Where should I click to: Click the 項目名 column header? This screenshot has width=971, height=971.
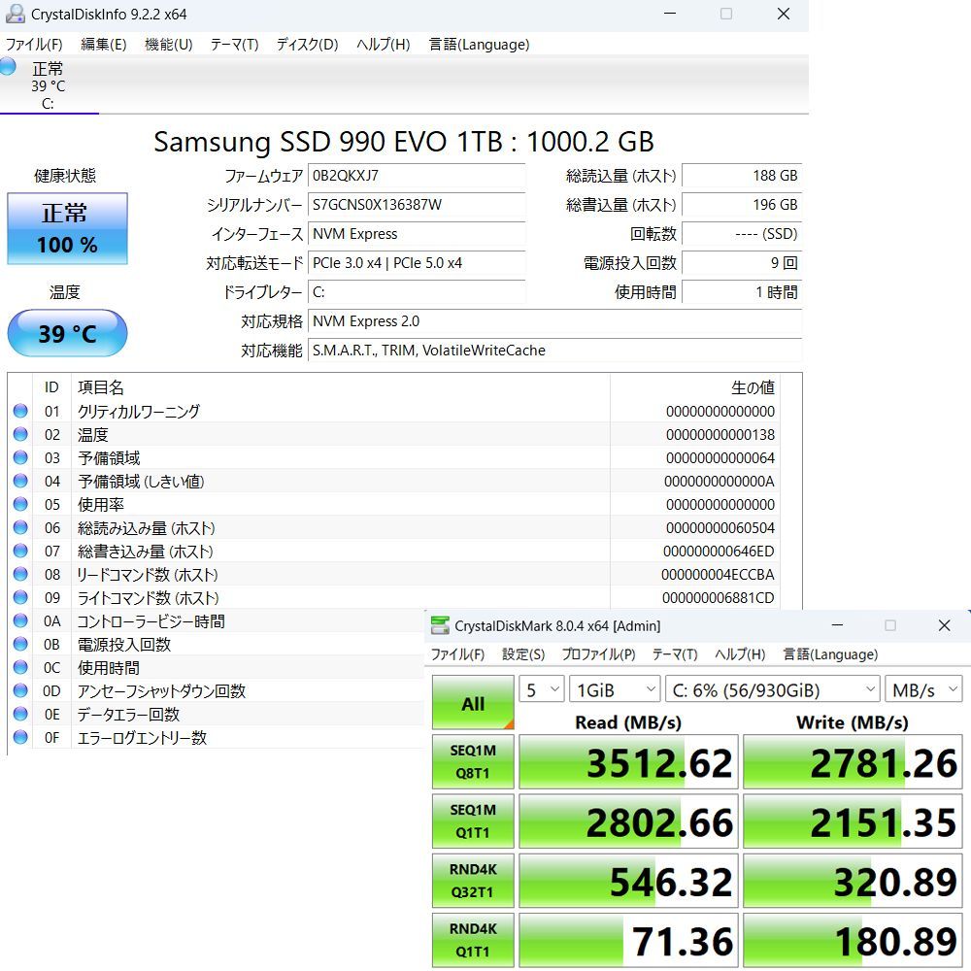341,387
